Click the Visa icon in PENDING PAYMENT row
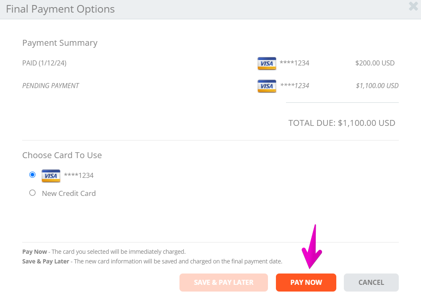Image resolution: width=421 pixels, height=297 pixels. click(x=267, y=86)
